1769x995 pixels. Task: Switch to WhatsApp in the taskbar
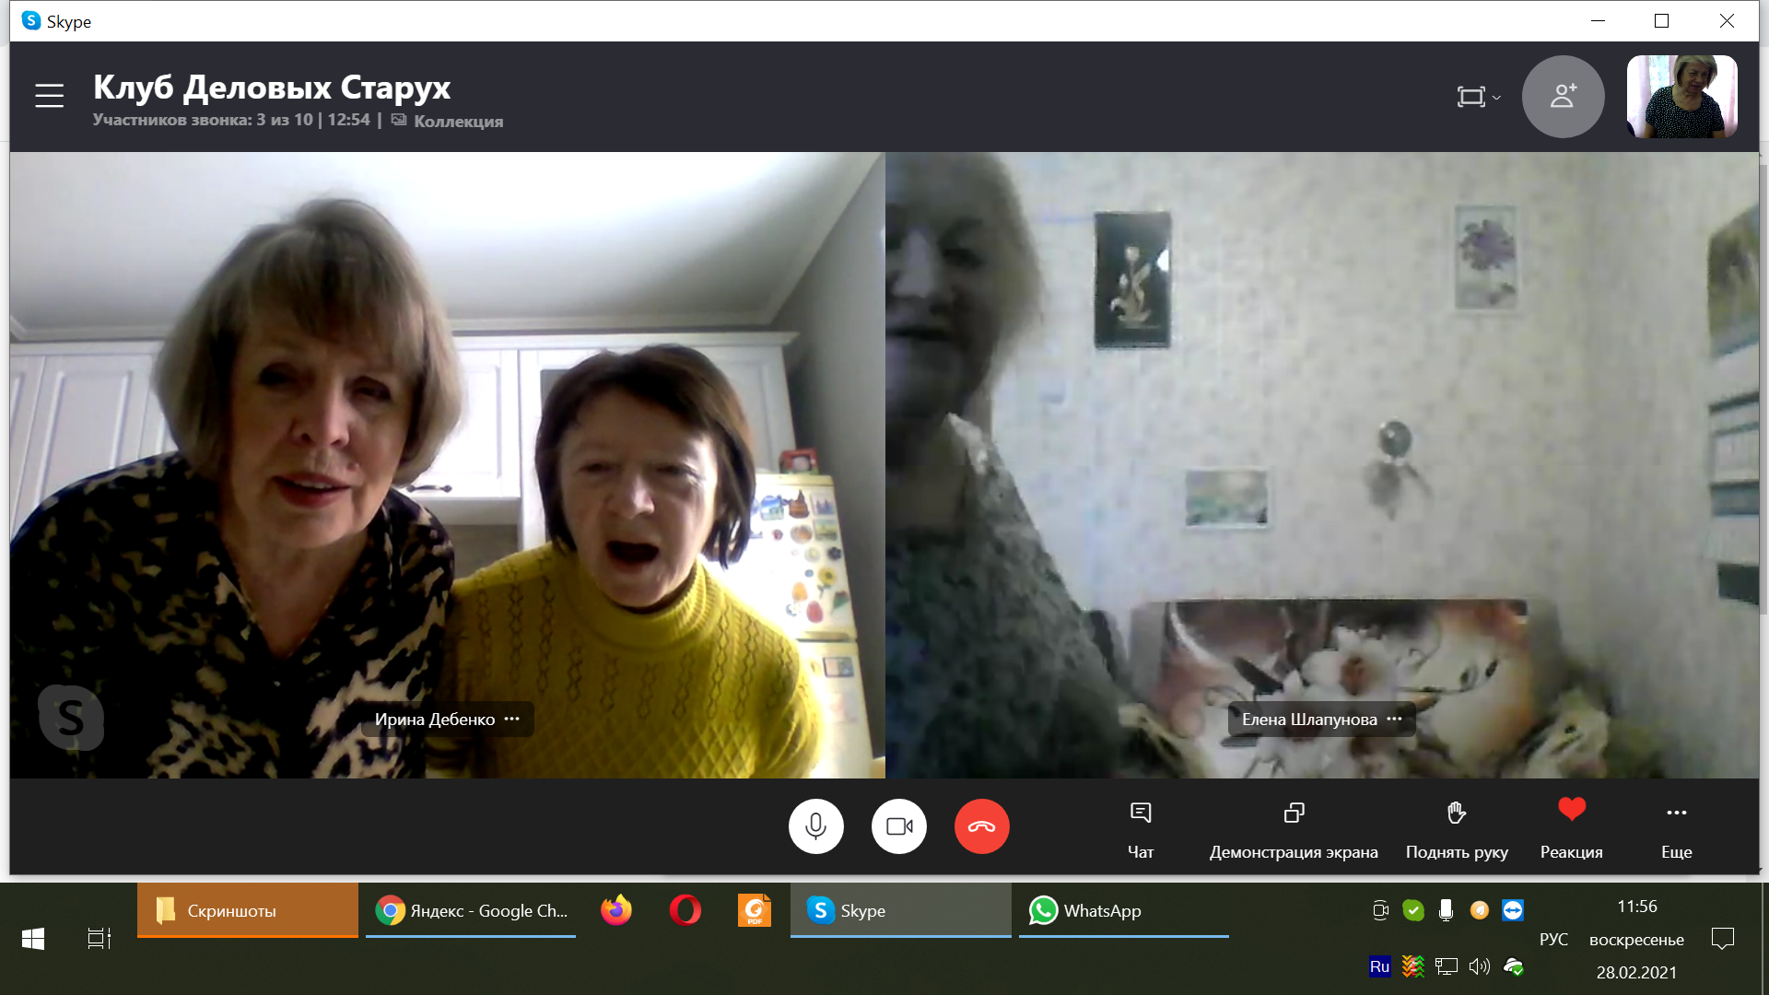click(1122, 911)
